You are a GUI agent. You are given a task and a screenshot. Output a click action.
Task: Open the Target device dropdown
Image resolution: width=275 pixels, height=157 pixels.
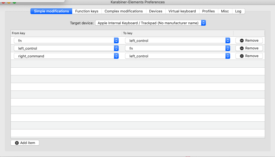pyautogui.click(x=151, y=23)
